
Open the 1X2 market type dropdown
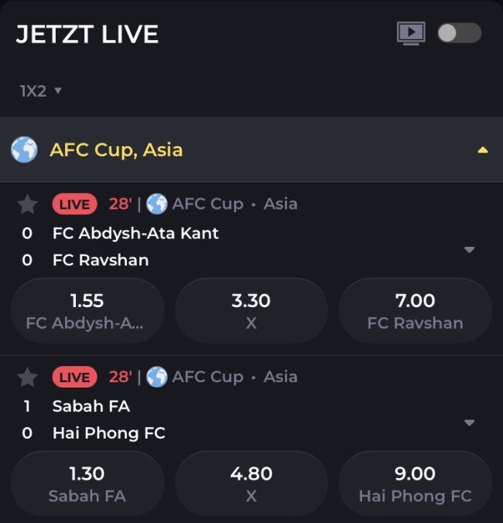[40, 91]
